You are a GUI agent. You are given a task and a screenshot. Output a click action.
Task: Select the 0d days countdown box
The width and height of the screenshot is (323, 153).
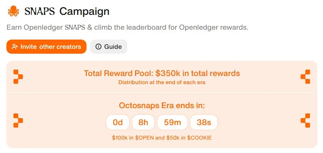tap(118, 122)
